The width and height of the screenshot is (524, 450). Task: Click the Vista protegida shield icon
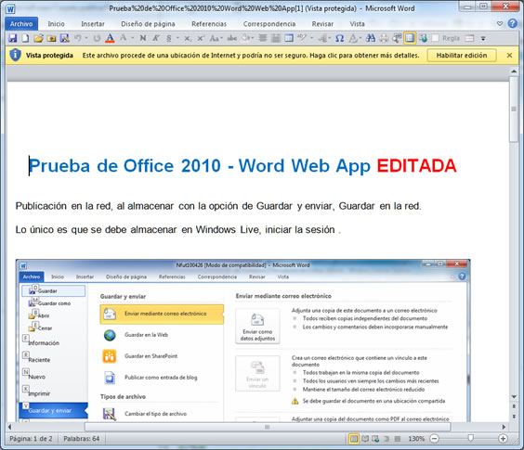[15, 55]
